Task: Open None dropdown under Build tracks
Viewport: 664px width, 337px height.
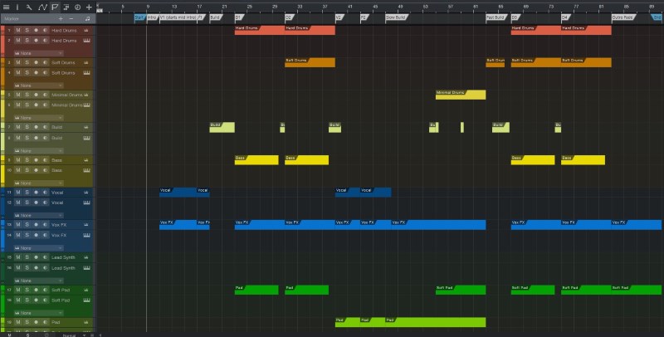Action: pos(39,151)
